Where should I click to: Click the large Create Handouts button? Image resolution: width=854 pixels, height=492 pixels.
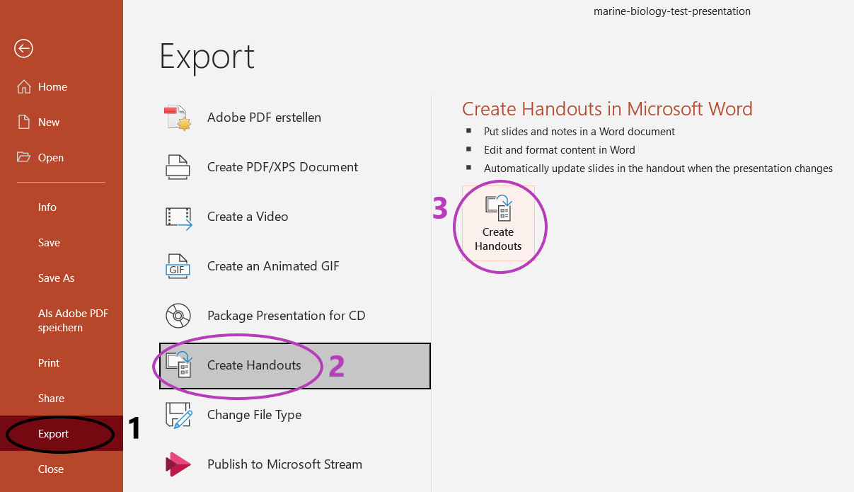coord(498,224)
